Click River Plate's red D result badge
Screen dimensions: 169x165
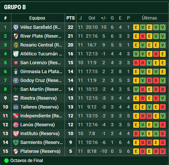tap(143, 36)
